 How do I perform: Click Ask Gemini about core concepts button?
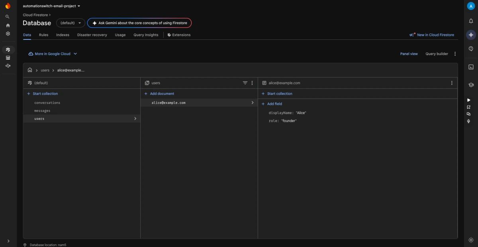[139, 23]
